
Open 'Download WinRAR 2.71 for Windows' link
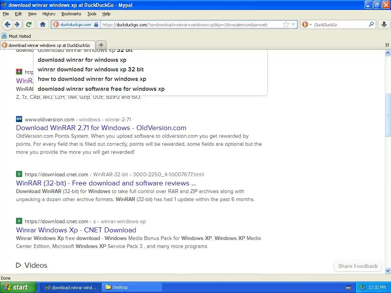click(101, 127)
